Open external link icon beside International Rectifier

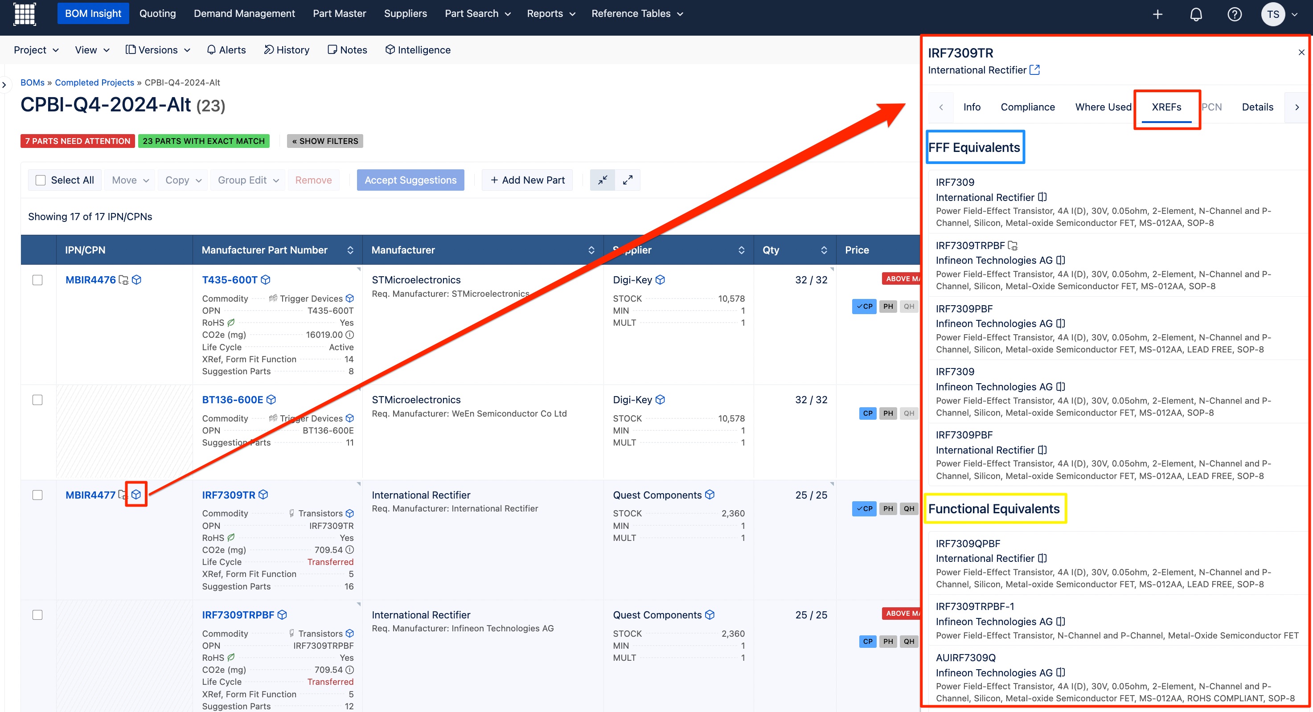coord(1035,70)
